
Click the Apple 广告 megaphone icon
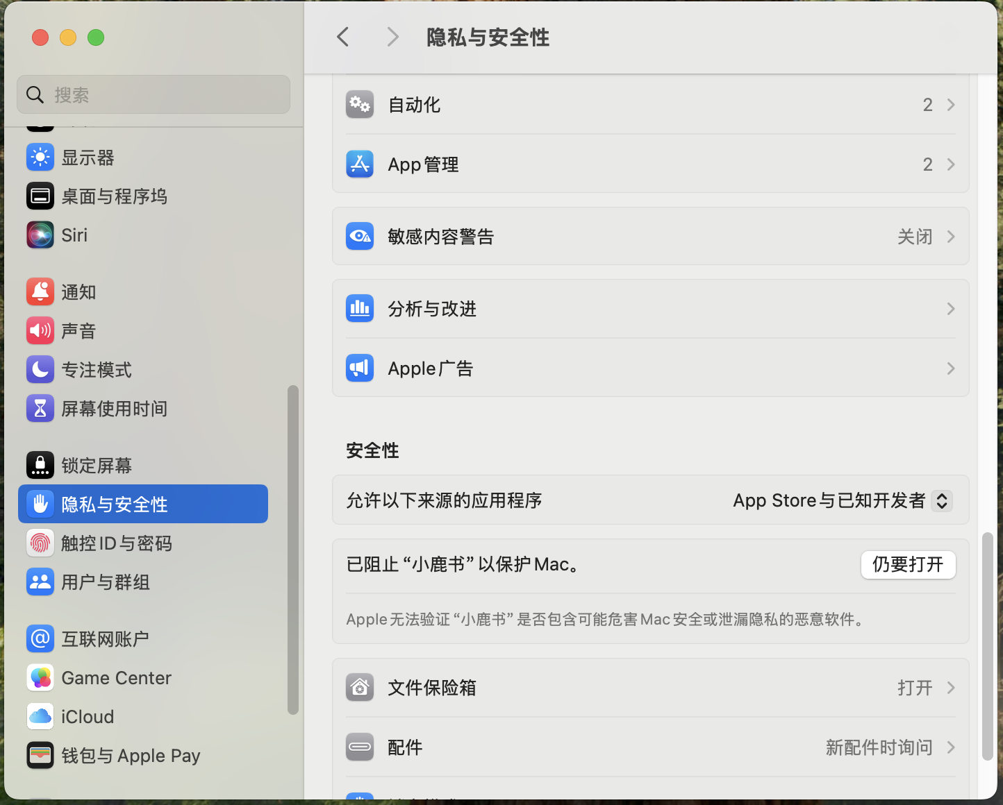click(x=360, y=368)
